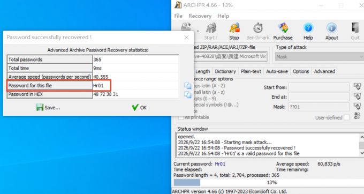
Task: Click the 60,833 p/s average speed value
Action: pyautogui.click(x=329, y=164)
